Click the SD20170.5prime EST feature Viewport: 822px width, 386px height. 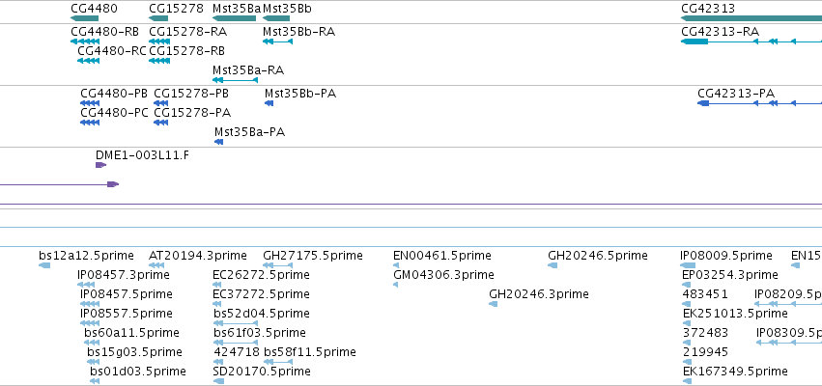click(218, 381)
